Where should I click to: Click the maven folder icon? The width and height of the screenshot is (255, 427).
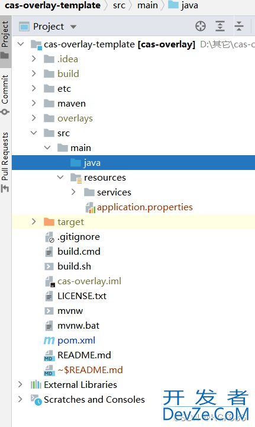tap(49, 103)
